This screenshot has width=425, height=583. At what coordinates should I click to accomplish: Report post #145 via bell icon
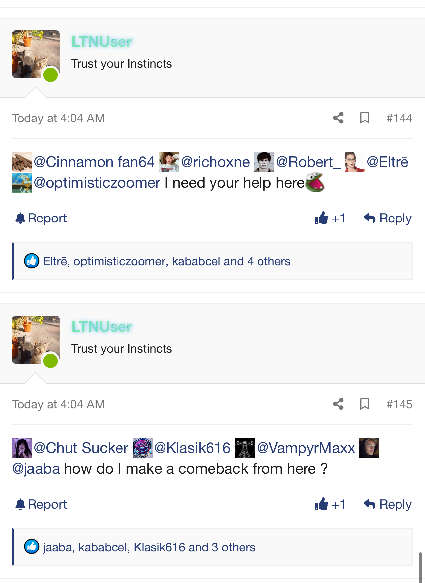(x=41, y=504)
